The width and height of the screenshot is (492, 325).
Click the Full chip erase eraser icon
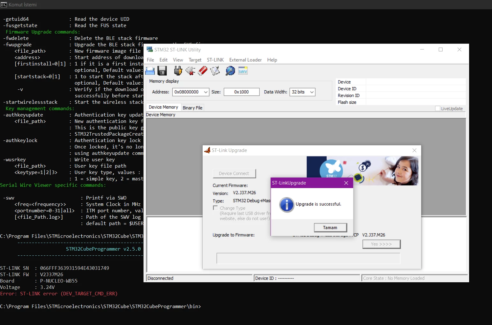coord(203,71)
